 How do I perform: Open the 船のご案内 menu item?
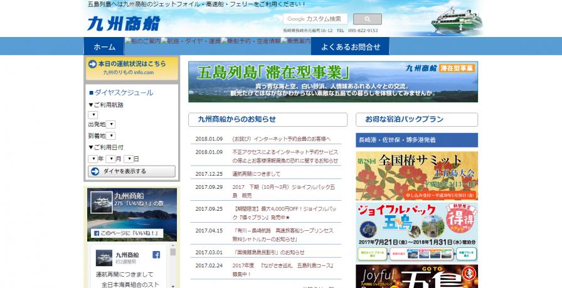click(142, 41)
